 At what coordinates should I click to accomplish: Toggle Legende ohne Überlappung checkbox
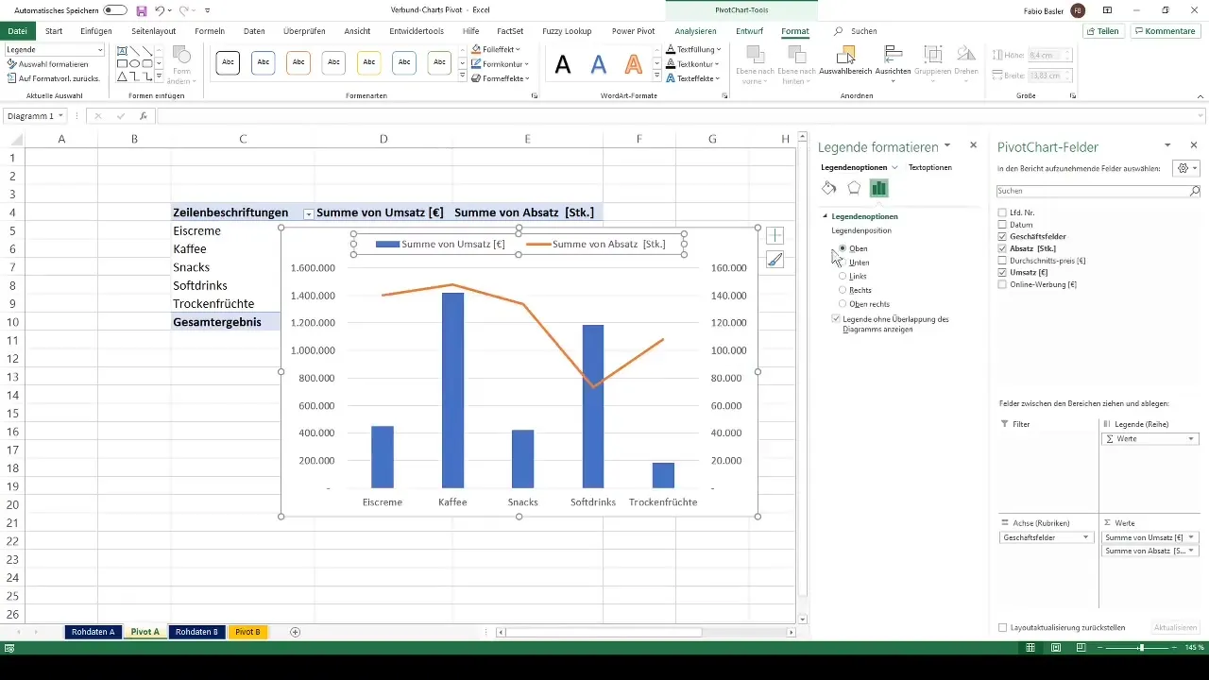click(836, 319)
